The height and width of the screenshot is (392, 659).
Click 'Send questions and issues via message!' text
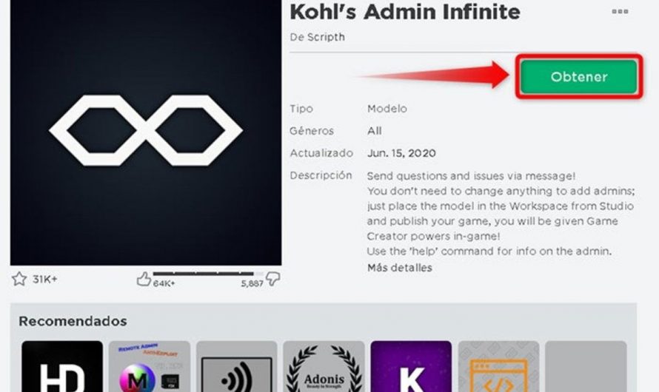(471, 176)
